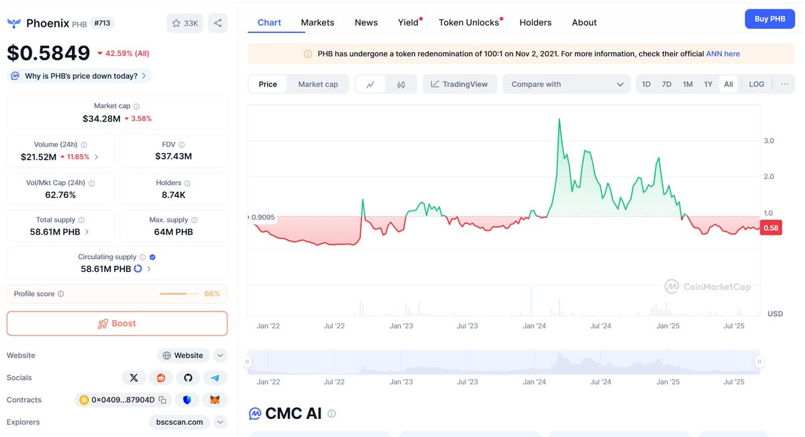This screenshot has width=805, height=437.
Task: Open chart more options ellipsis
Action: (x=785, y=85)
